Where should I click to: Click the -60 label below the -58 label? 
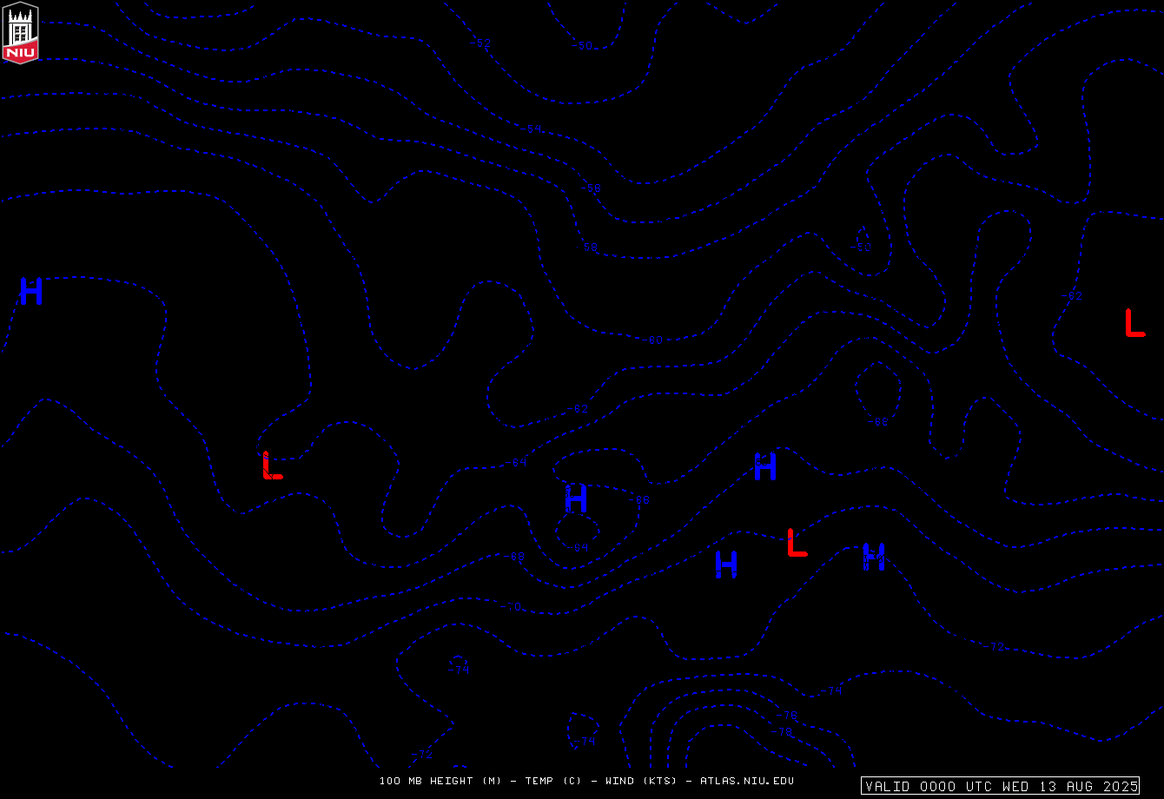tap(652, 340)
